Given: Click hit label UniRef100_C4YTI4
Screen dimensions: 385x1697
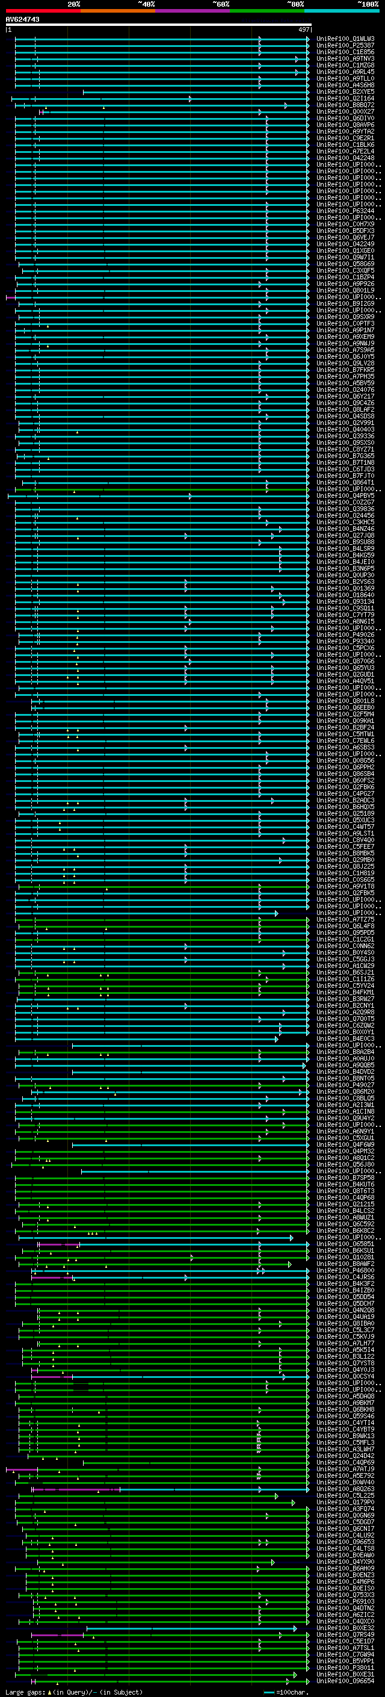Looking at the screenshot, I should click(345, 1422).
